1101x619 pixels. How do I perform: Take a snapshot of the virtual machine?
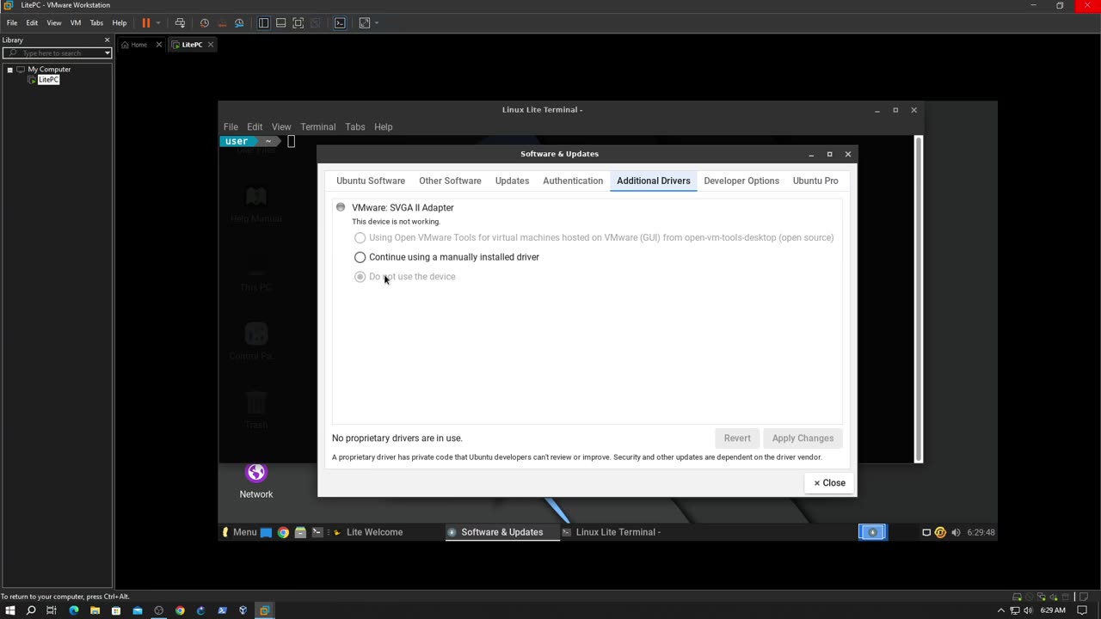coord(204,23)
